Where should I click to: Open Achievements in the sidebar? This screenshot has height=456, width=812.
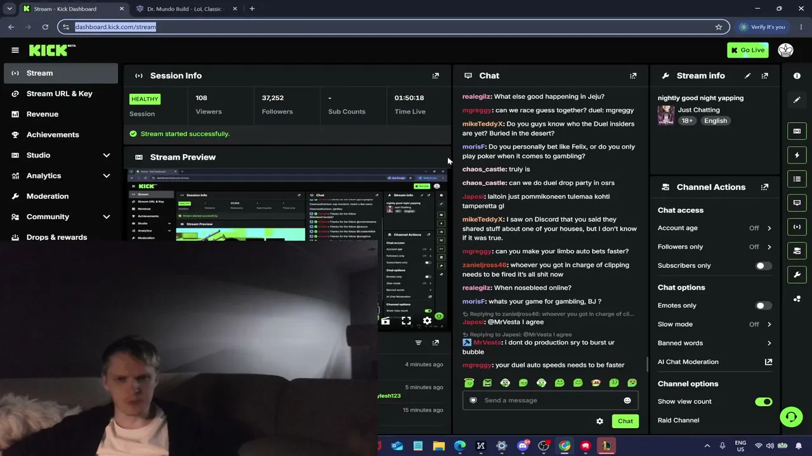[61, 134]
